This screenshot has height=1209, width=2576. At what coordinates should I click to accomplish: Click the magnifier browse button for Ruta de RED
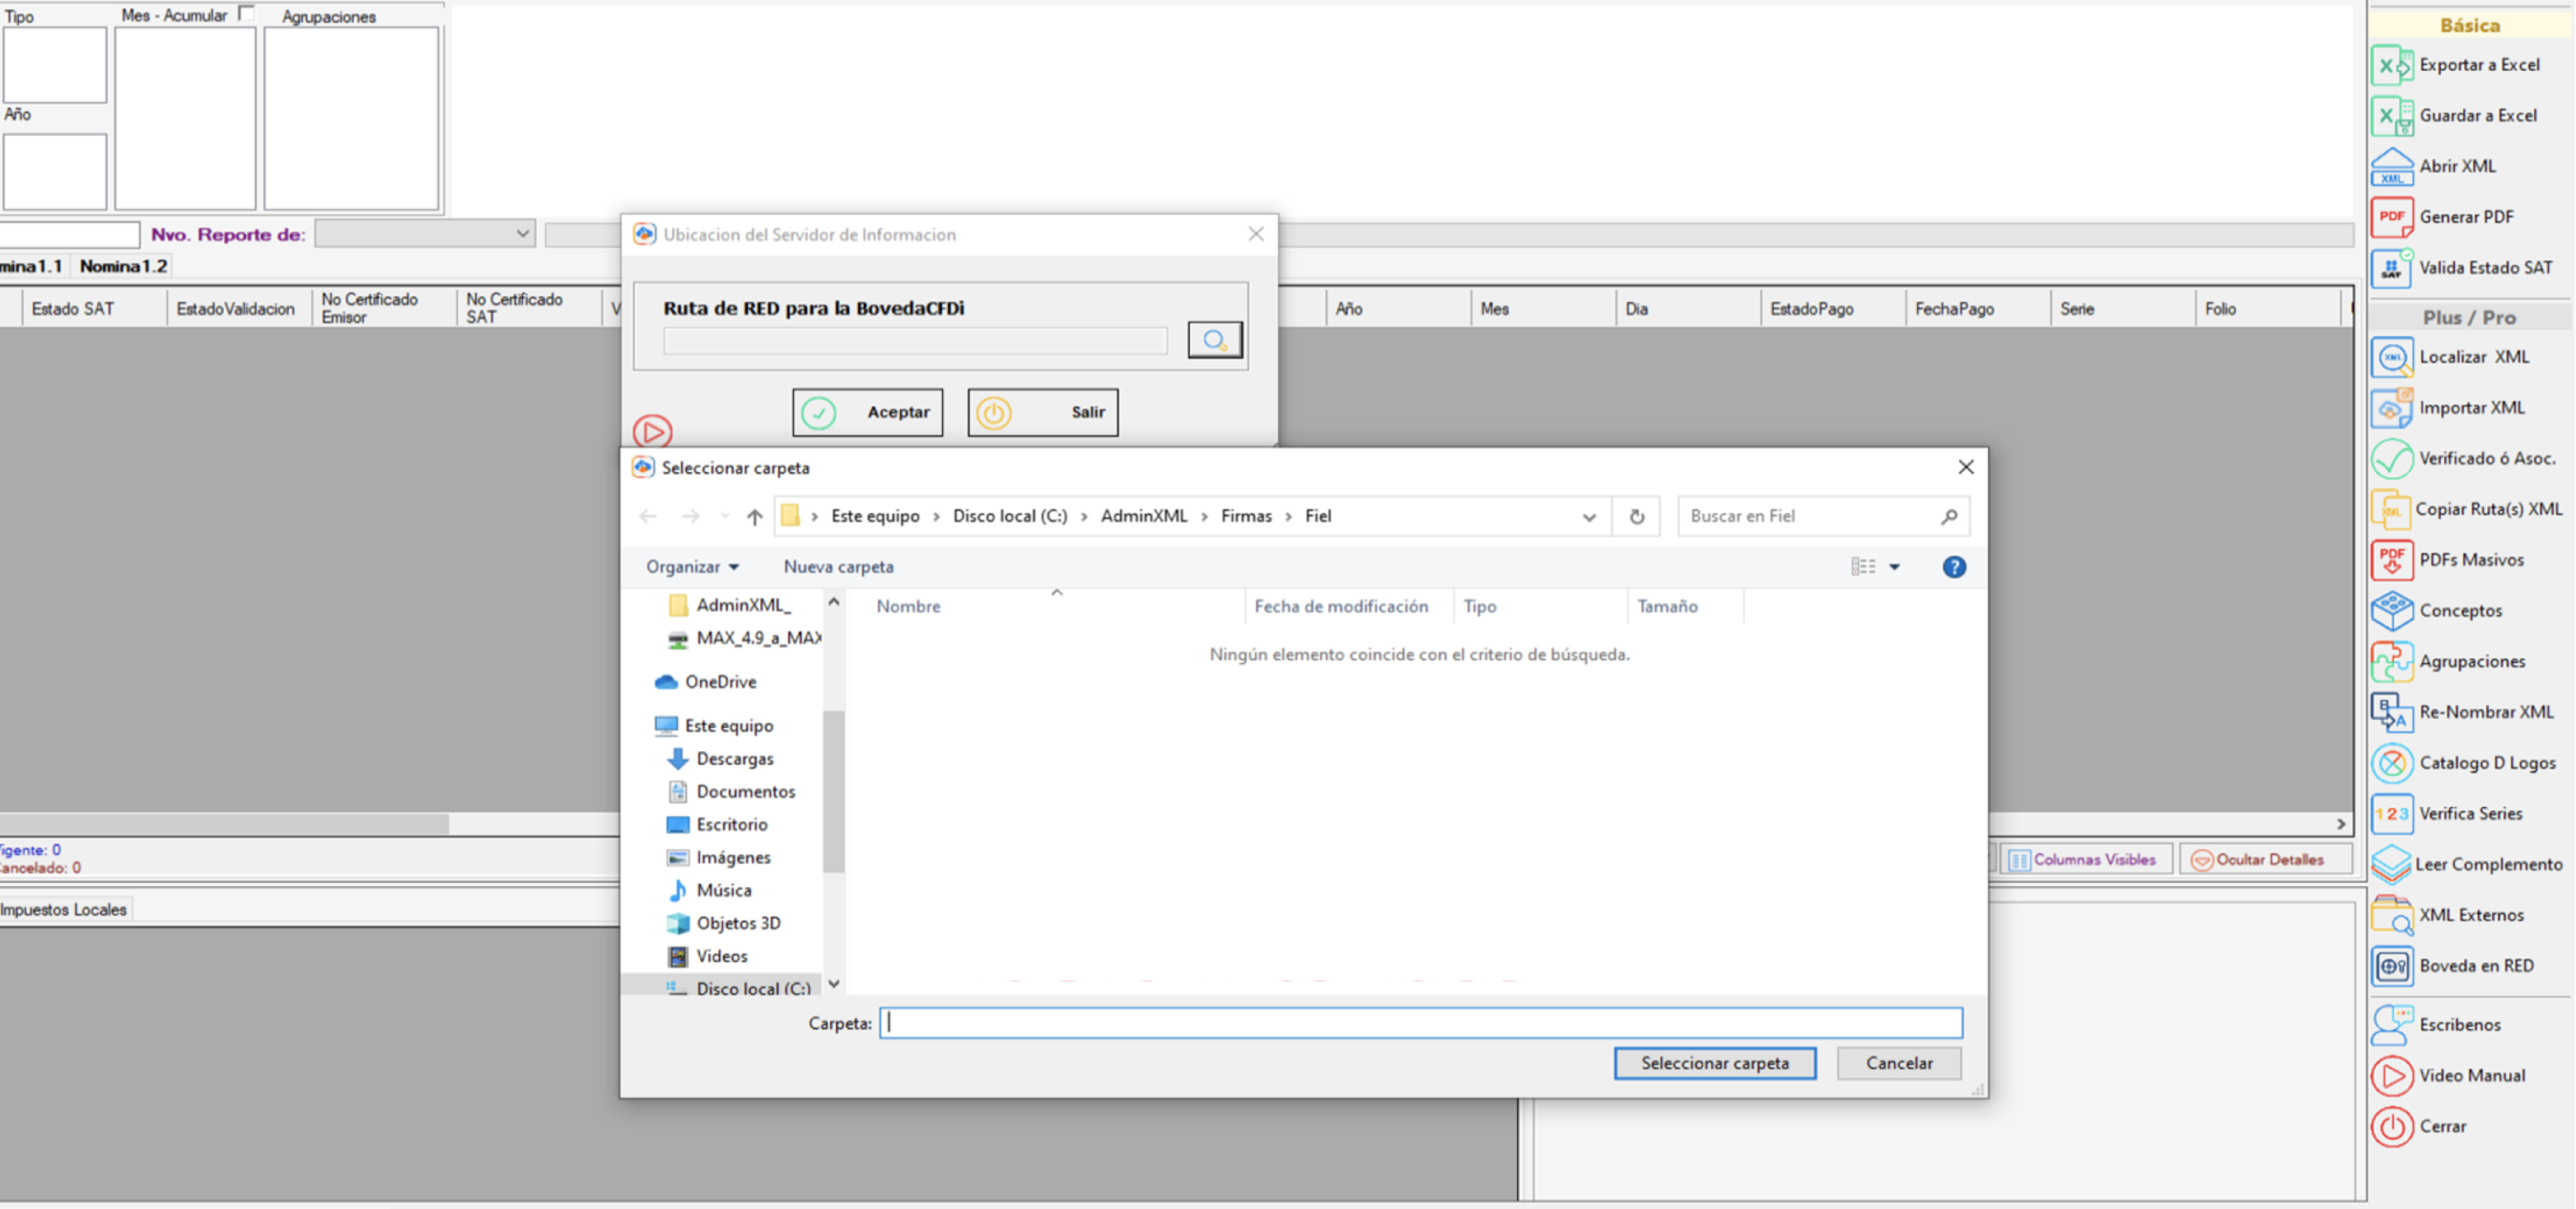point(1214,340)
